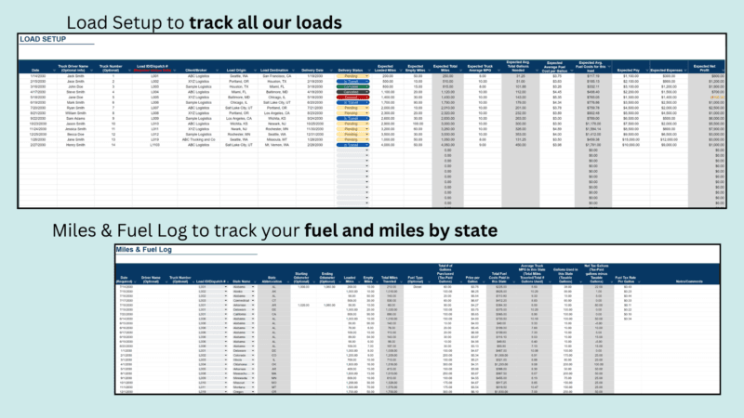Open the State Abbreviation column filter

pos(287,282)
